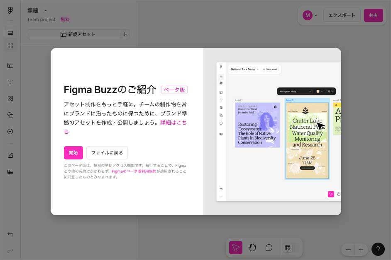Click the shapes tool icon
The image size is (391, 260).
[10, 115]
